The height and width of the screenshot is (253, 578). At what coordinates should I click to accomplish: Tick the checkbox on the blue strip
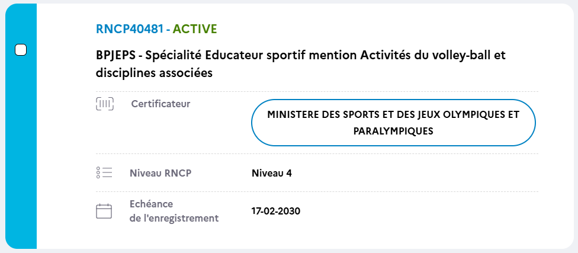(21, 50)
